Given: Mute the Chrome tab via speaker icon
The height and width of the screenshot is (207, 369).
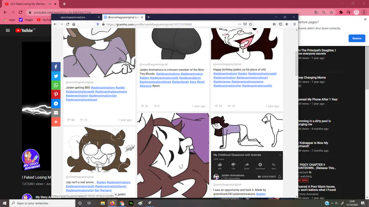Looking at the screenshot, I should pyautogui.click(x=50, y=4).
